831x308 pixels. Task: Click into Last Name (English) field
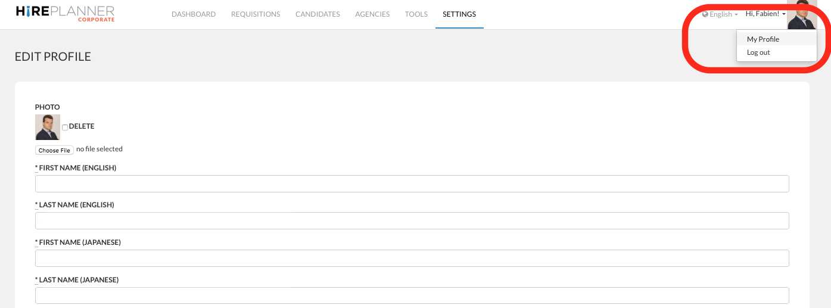pyautogui.click(x=412, y=221)
